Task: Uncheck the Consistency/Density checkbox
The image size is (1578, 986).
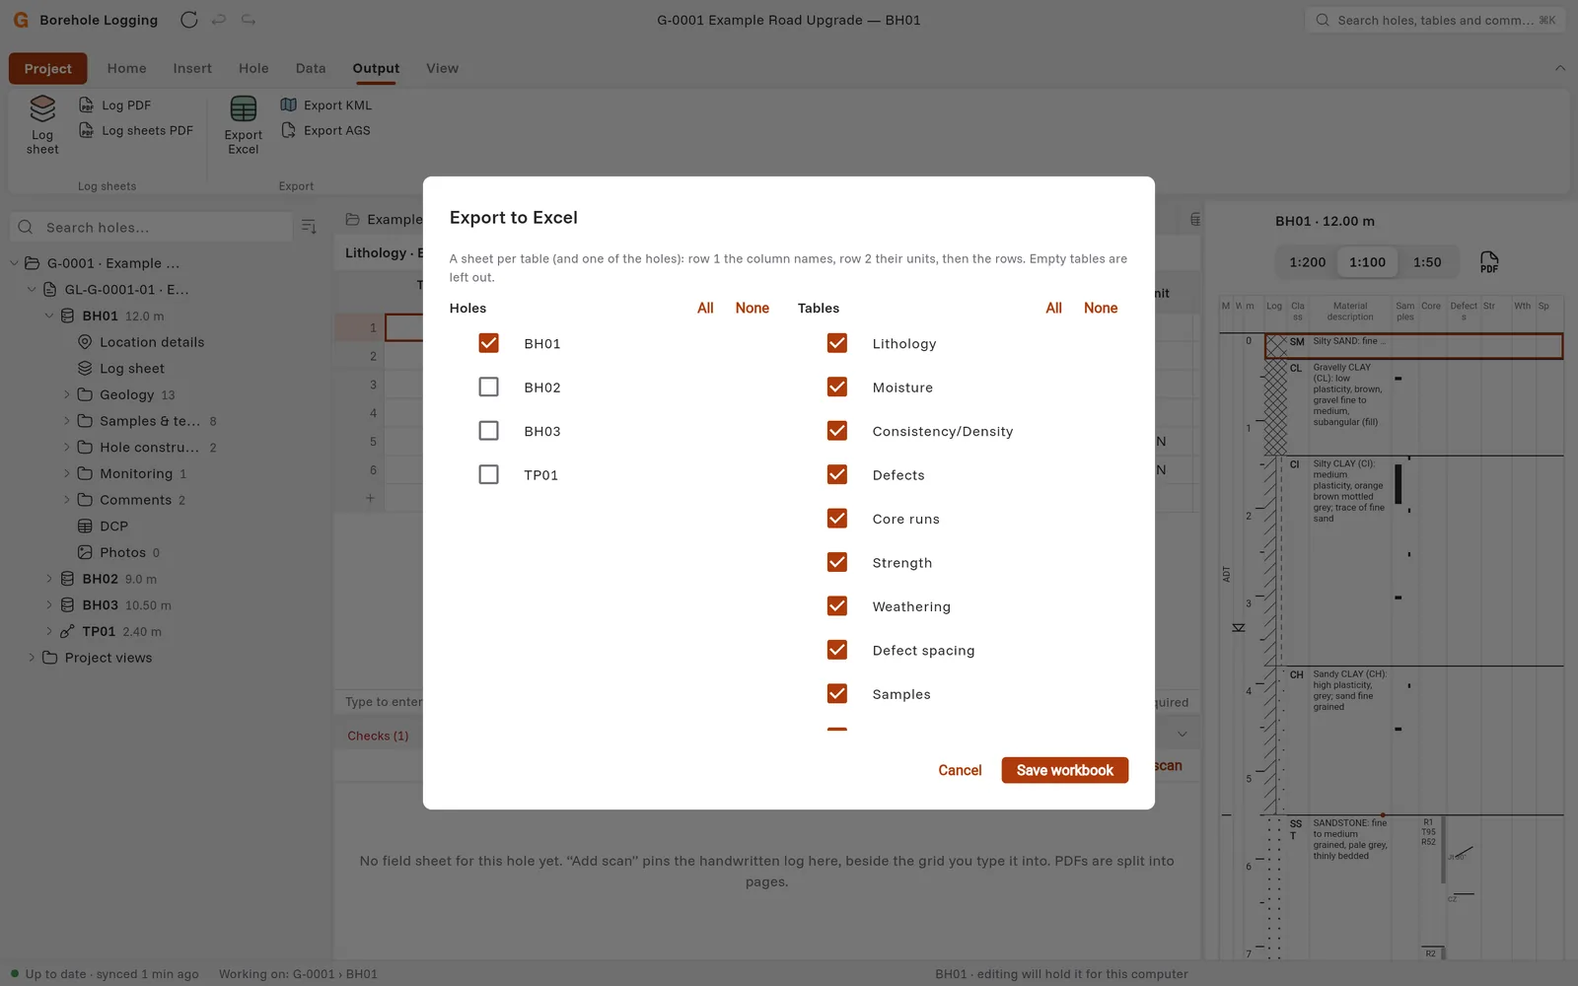Action: (837, 431)
